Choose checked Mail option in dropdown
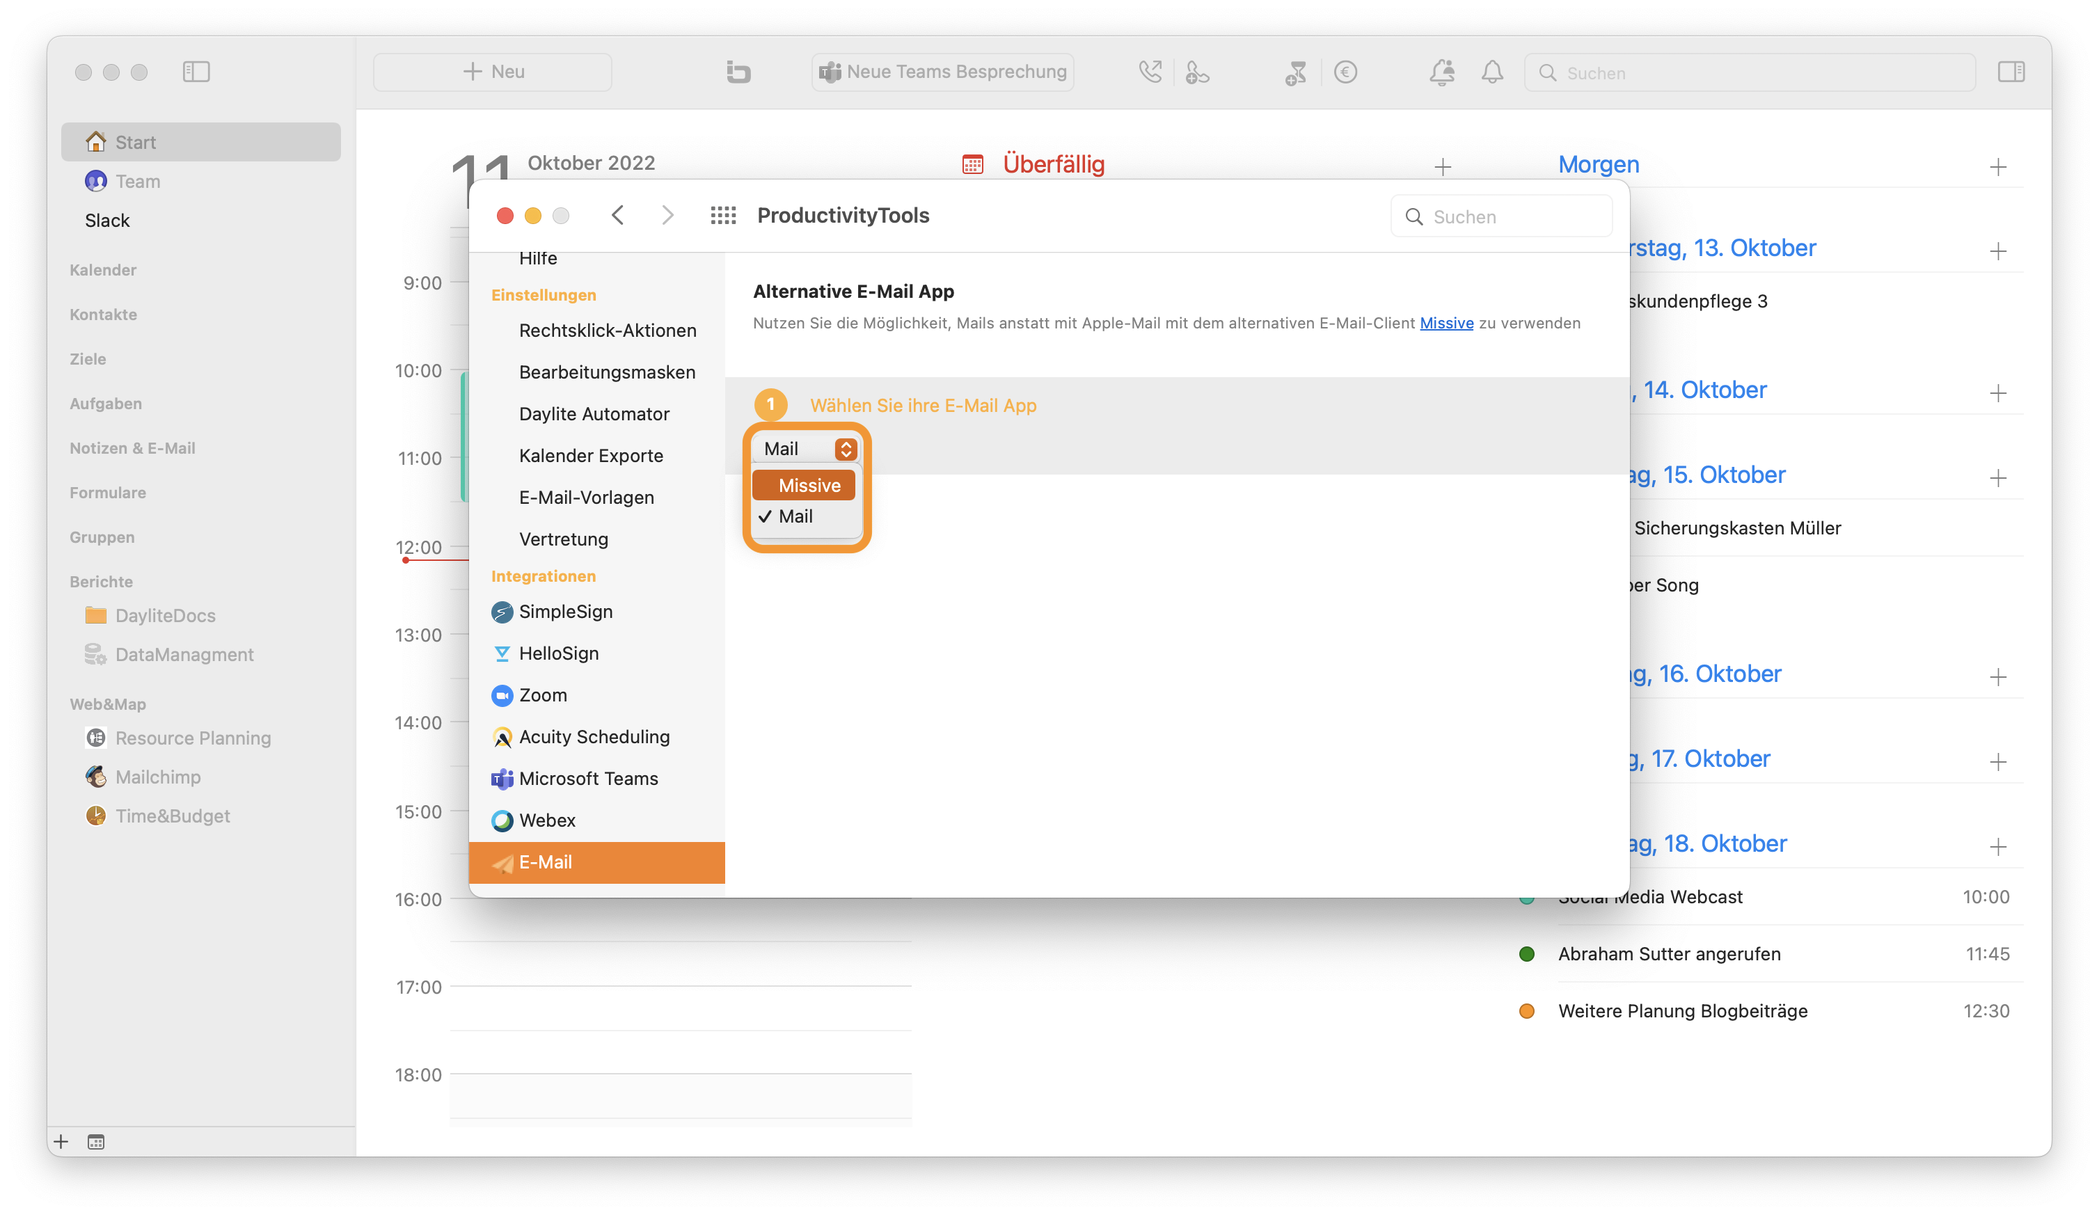Image resolution: width=2099 pixels, height=1215 pixels. pos(804,516)
